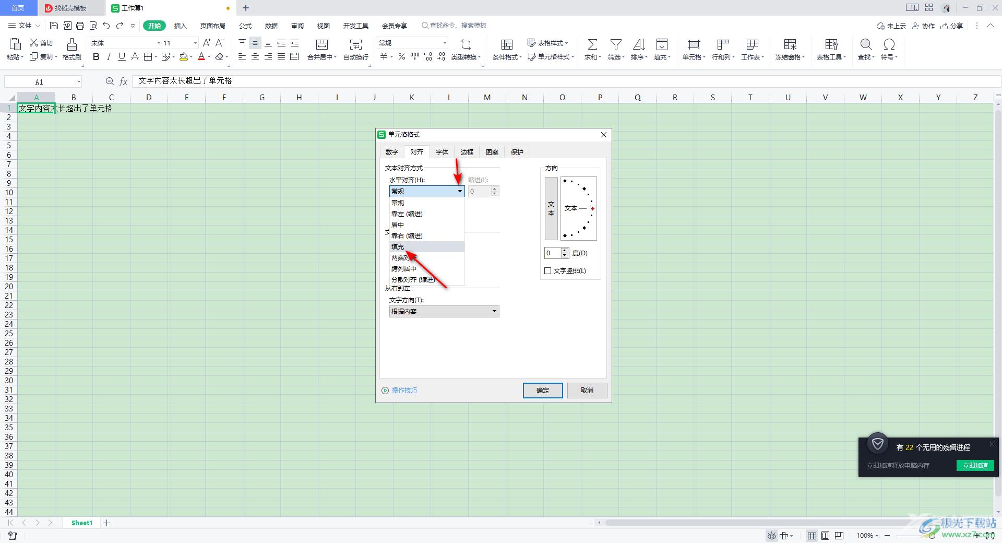Click the 立即加速 button in popup

tap(975, 465)
